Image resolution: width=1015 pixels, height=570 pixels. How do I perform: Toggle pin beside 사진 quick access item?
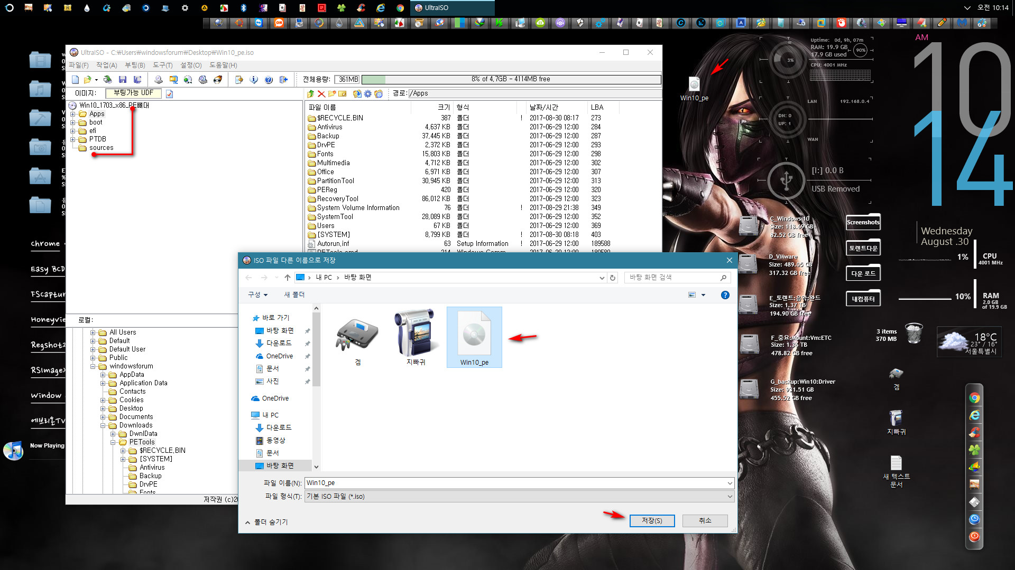tap(307, 382)
